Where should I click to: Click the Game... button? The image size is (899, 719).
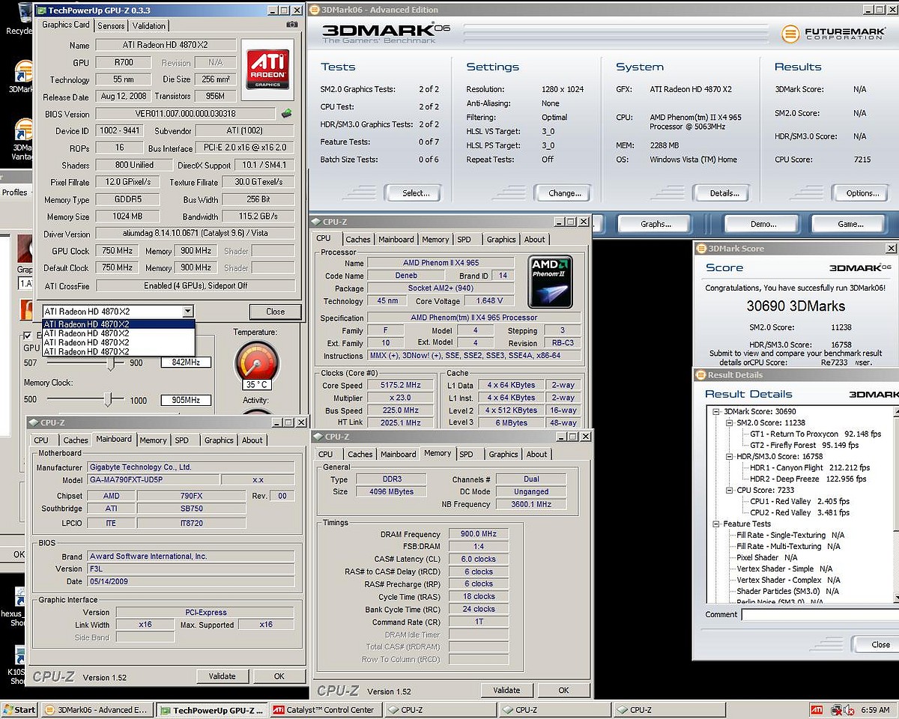point(850,224)
